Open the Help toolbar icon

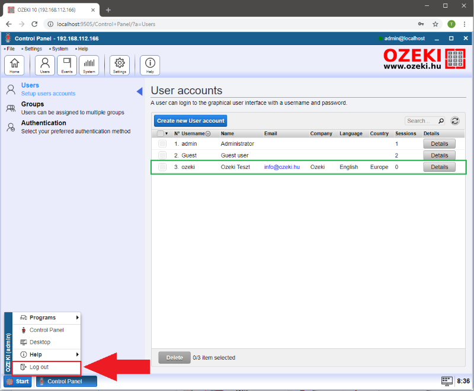(x=150, y=65)
